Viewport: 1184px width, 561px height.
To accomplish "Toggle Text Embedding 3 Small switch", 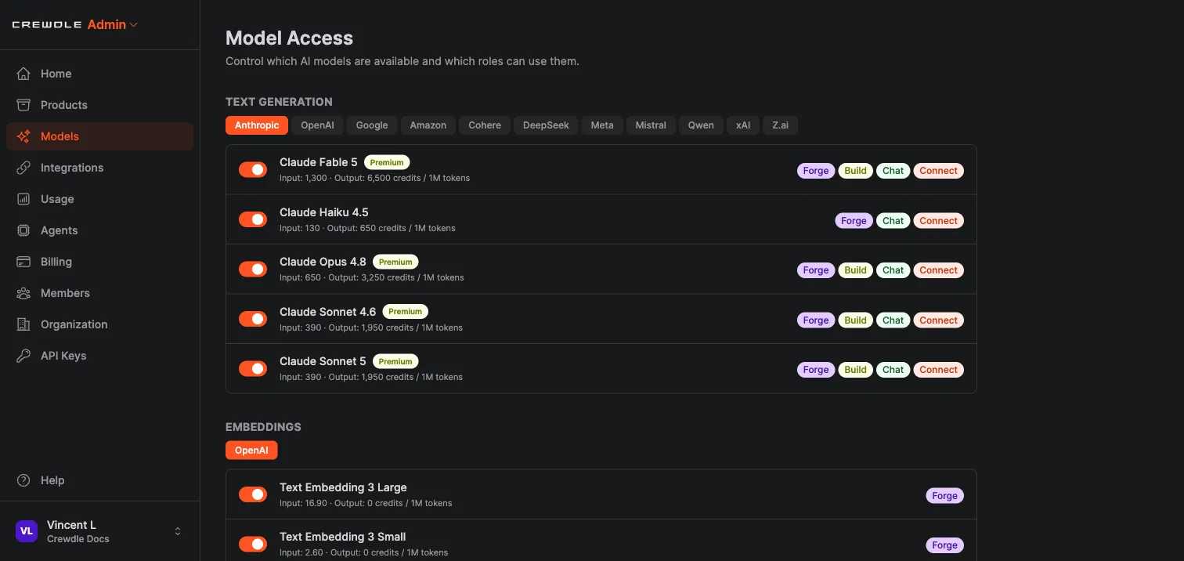I will point(253,544).
